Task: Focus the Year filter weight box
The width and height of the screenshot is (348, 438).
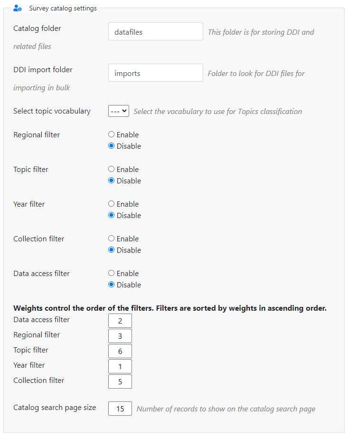Action: 120,366
